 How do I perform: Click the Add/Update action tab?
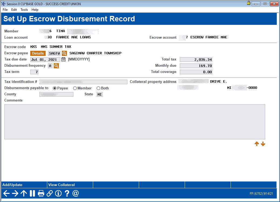click(12, 185)
